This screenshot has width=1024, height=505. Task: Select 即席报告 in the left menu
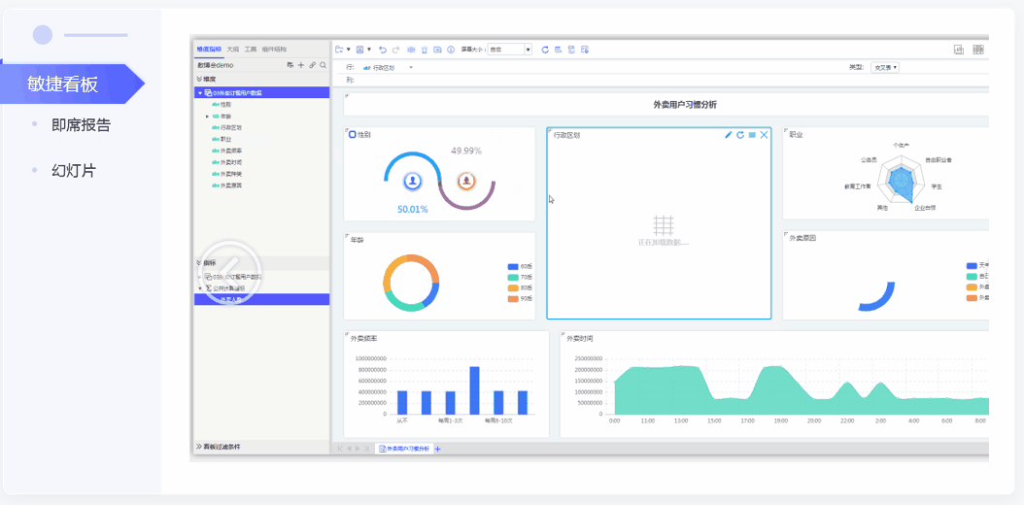tap(81, 125)
